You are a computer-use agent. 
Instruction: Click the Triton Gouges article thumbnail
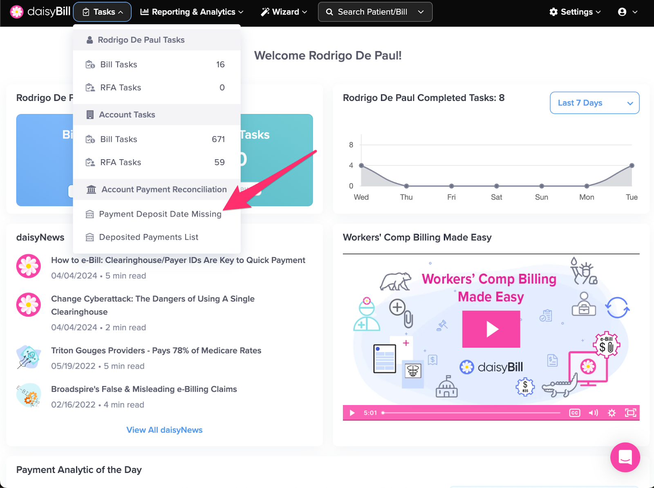(x=29, y=357)
